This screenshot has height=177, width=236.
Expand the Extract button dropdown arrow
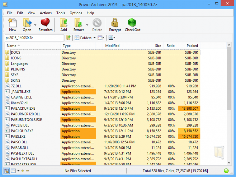(87, 25)
